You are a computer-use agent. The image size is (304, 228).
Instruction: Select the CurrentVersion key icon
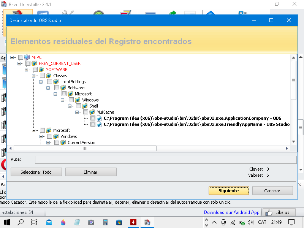[x=63, y=142]
